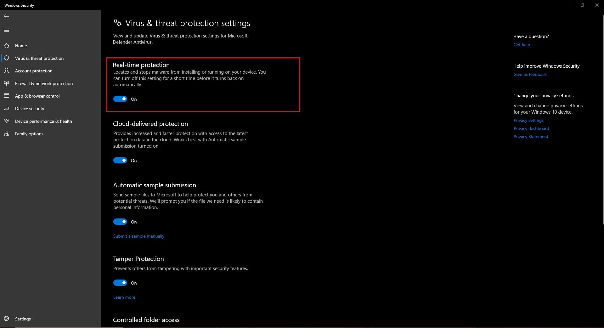
Task: Click 'Change your privacy settings' heading
Action: pos(543,96)
